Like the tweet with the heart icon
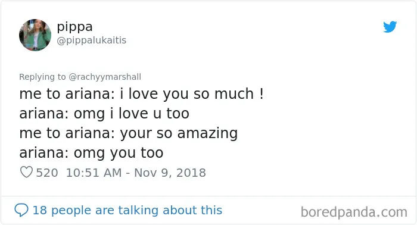This screenshot has width=417, height=225. coord(26,172)
